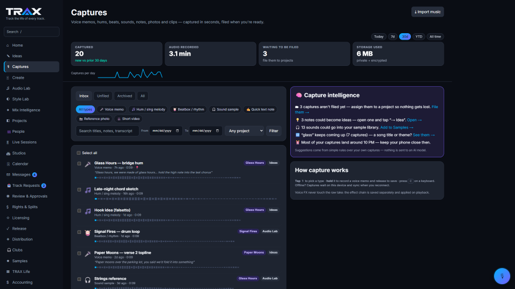This screenshot has width=515, height=289.
Task: Filter by Beatbox / rhythm type
Action: pyautogui.click(x=188, y=109)
